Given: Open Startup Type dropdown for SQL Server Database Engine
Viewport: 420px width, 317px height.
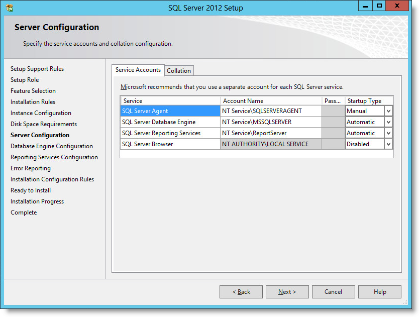Looking at the screenshot, I should point(388,122).
